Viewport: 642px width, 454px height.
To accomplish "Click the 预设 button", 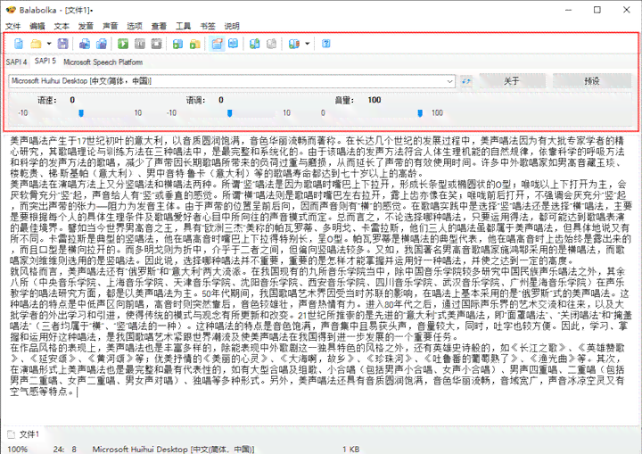I will (592, 81).
